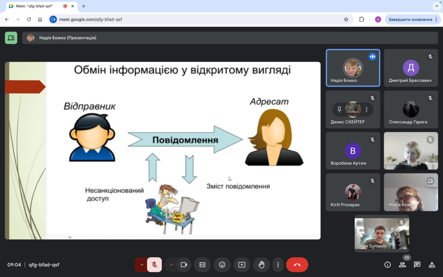
Task: Click the browser forward arrow
Action: (x=18, y=19)
